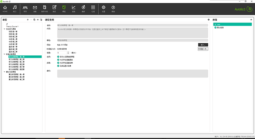
Task: Select 听力训练课程 第五章 tree row
Action: (17, 64)
